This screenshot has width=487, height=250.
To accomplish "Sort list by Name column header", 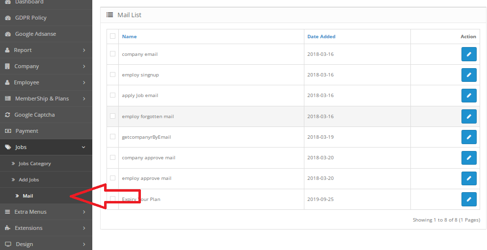I will pos(129,37).
